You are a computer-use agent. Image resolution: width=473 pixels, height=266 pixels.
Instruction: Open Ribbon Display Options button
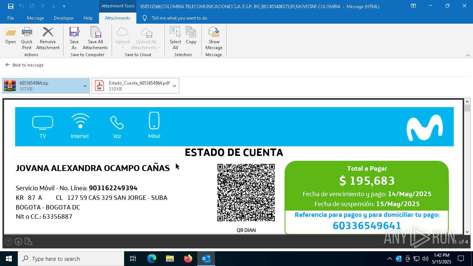413,6
